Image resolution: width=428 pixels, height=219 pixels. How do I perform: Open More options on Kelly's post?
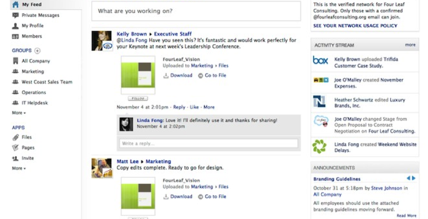pos(209,107)
